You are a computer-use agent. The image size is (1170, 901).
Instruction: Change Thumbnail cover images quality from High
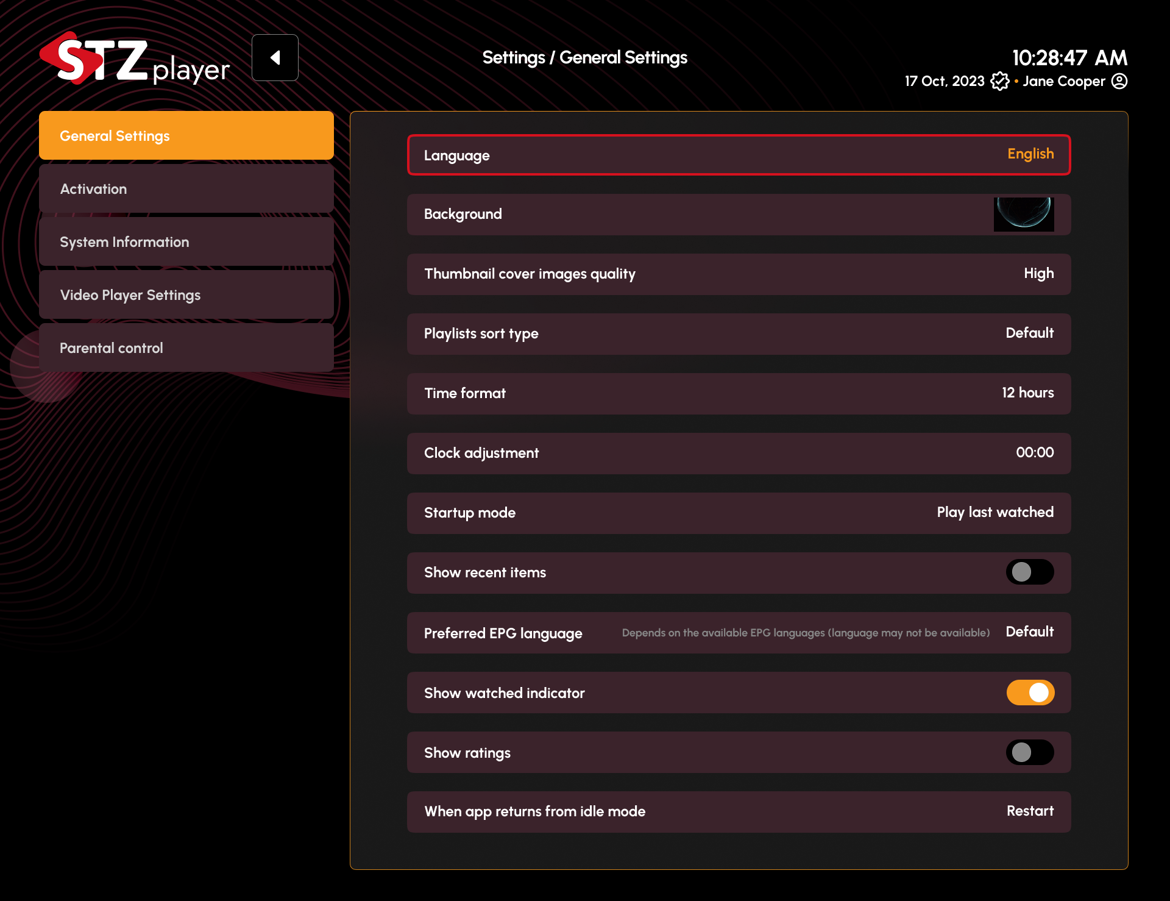coord(739,274)
